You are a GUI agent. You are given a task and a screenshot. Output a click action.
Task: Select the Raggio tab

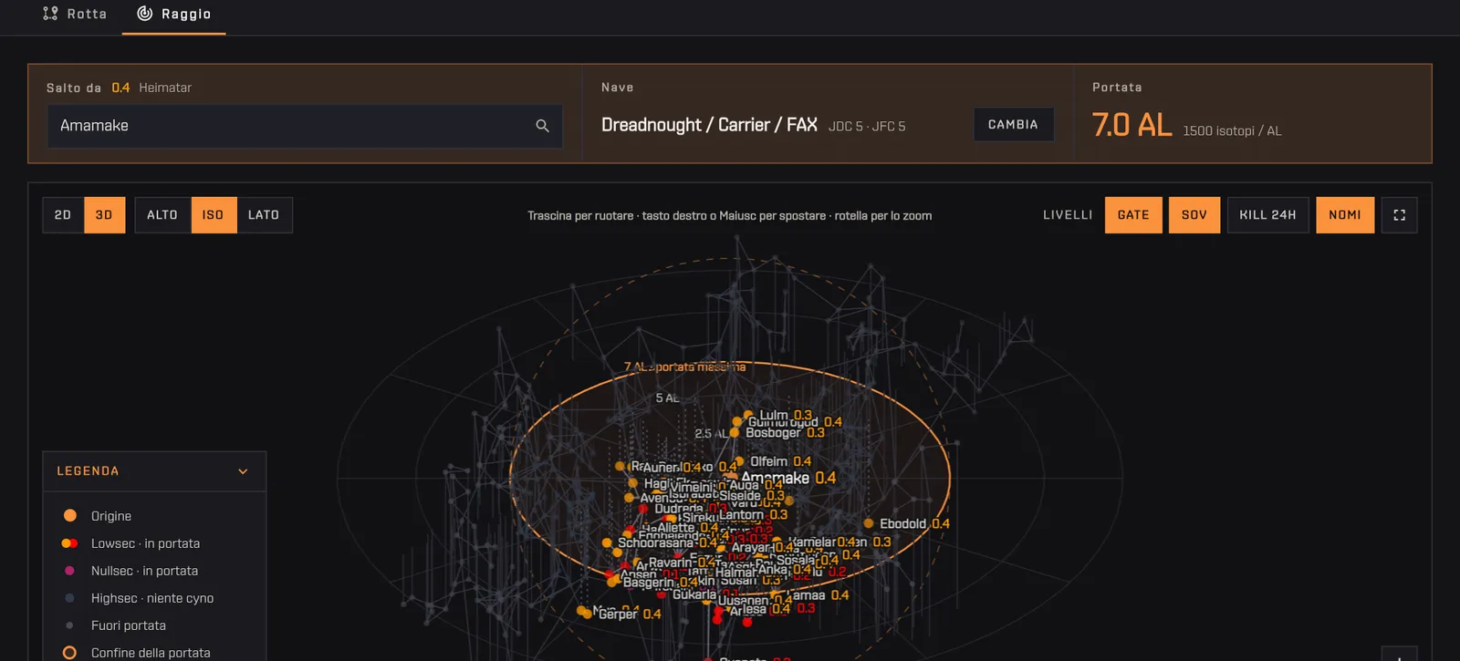click(x=173, y=15)
